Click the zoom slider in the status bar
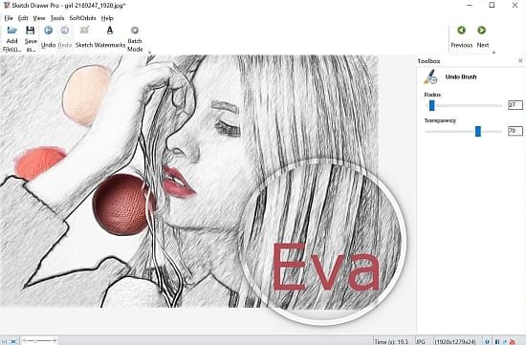This screenshot has height=345, width=526. (39, 341)
